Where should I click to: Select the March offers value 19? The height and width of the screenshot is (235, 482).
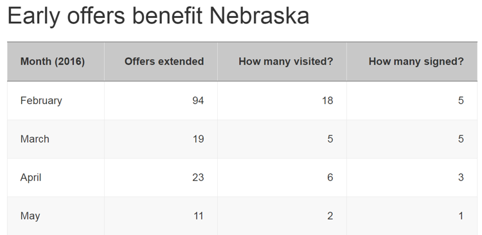point(199,139)
